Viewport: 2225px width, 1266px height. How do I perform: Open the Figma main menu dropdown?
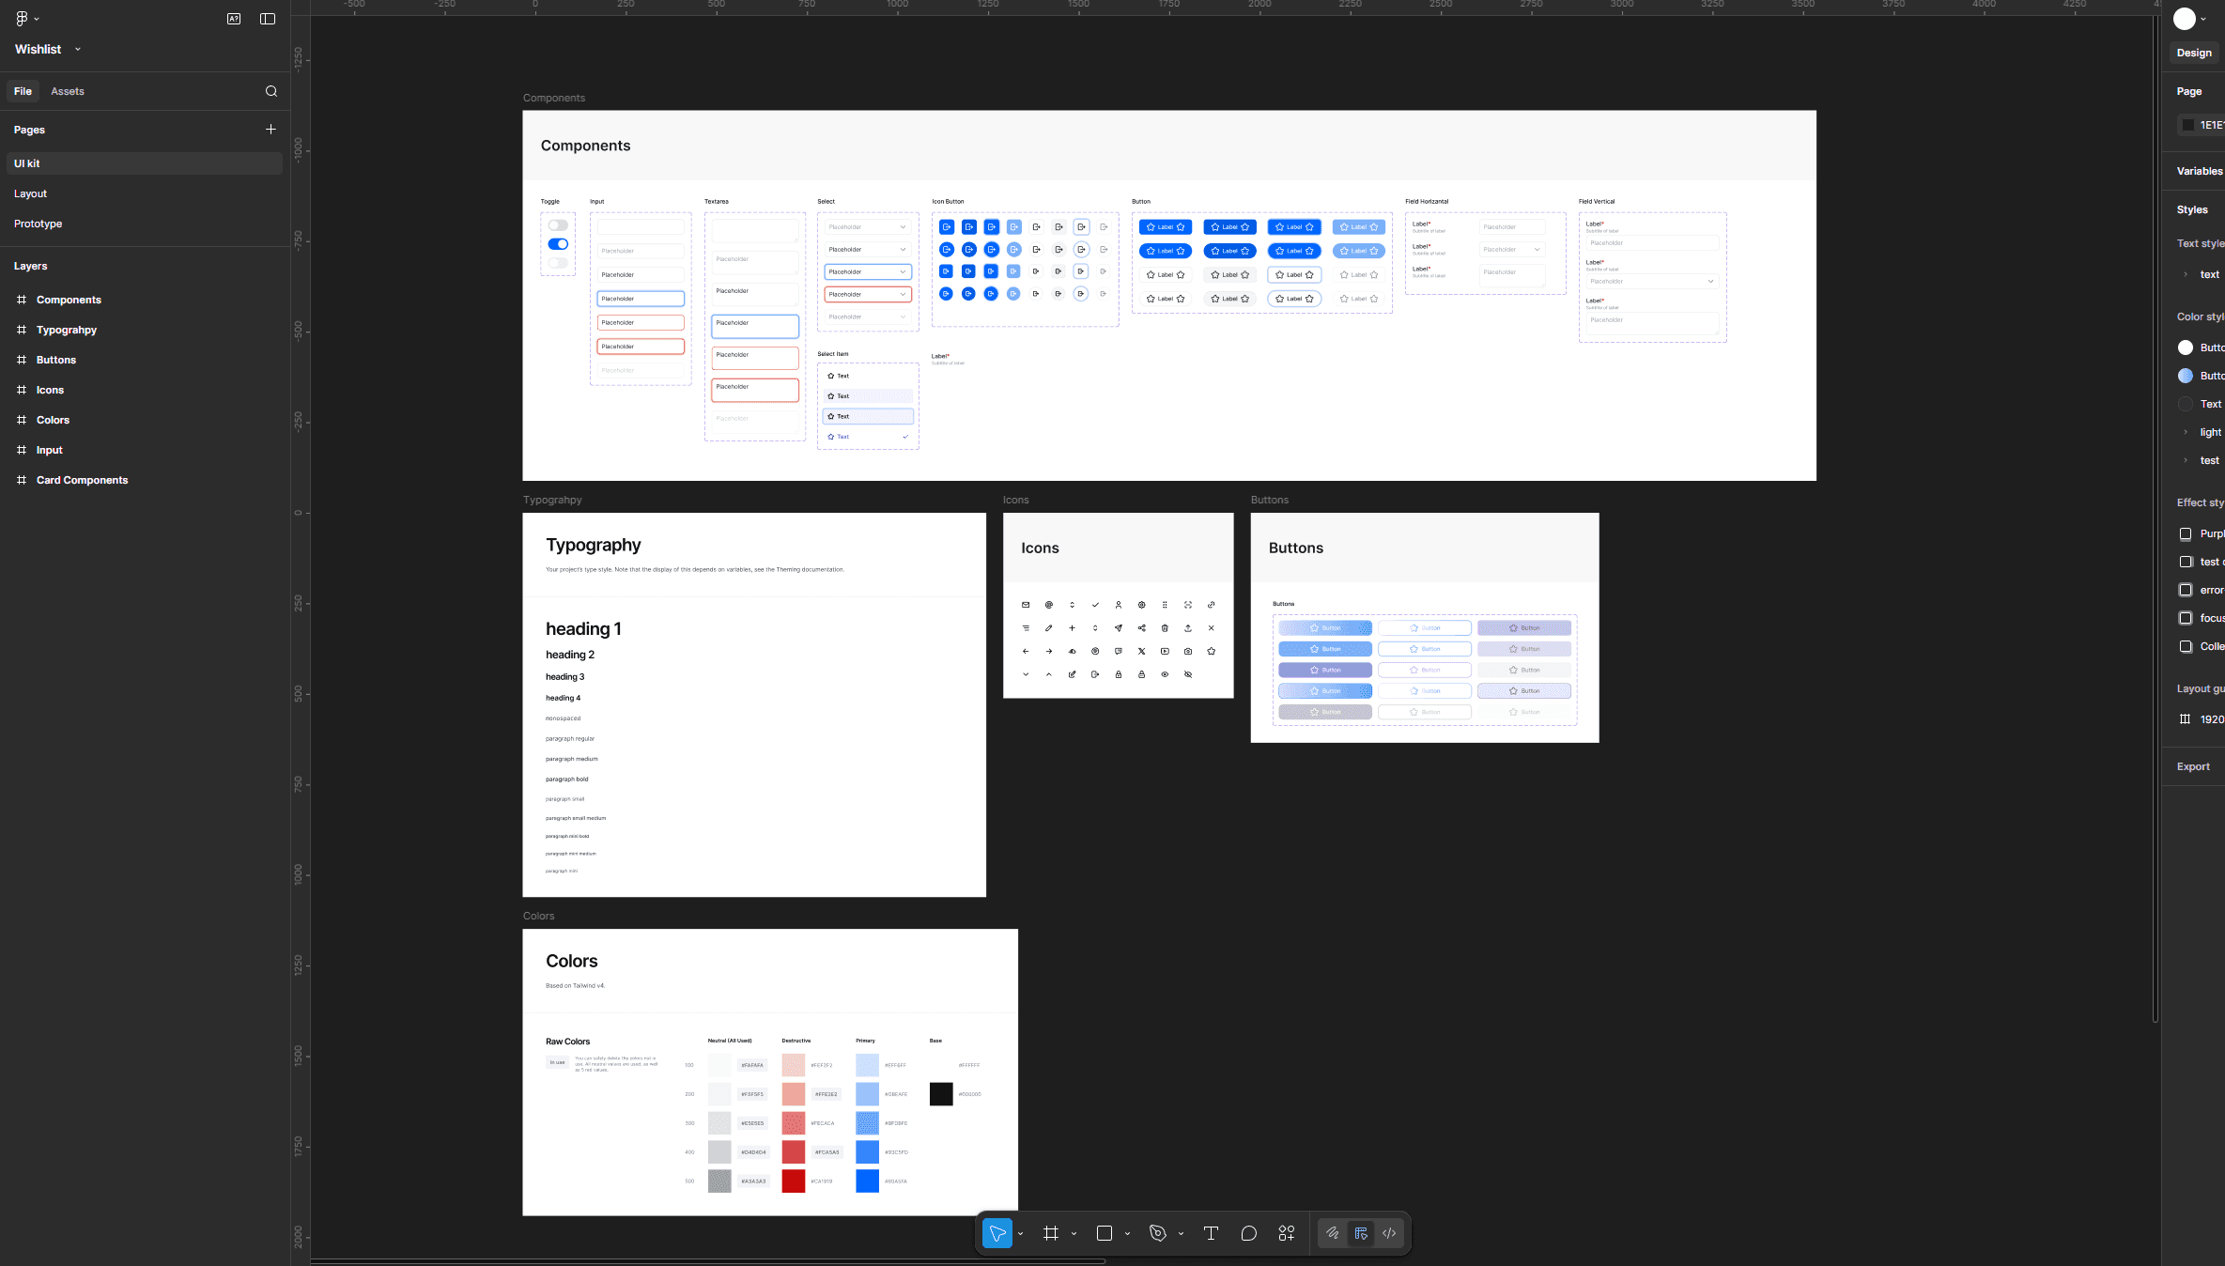(27, 19)
